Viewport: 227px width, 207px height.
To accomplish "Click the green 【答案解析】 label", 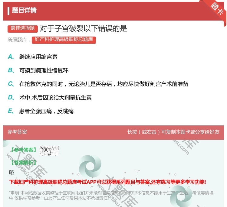I will pyautogui.click(x=23, y=163).
